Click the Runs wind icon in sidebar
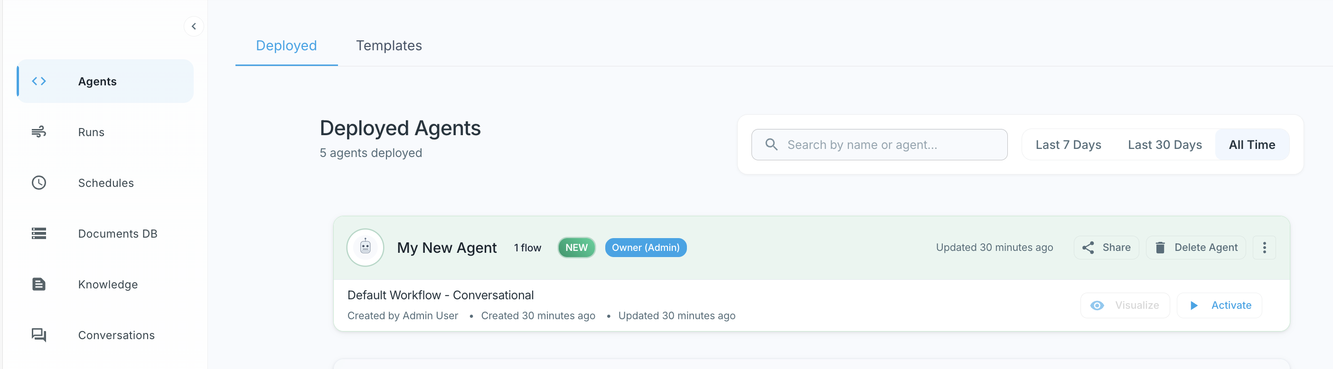Viewport: 1333px width, 369px height. 39,132
